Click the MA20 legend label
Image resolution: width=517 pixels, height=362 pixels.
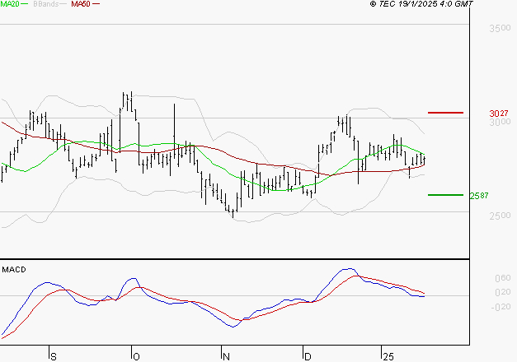click(10, 4)
